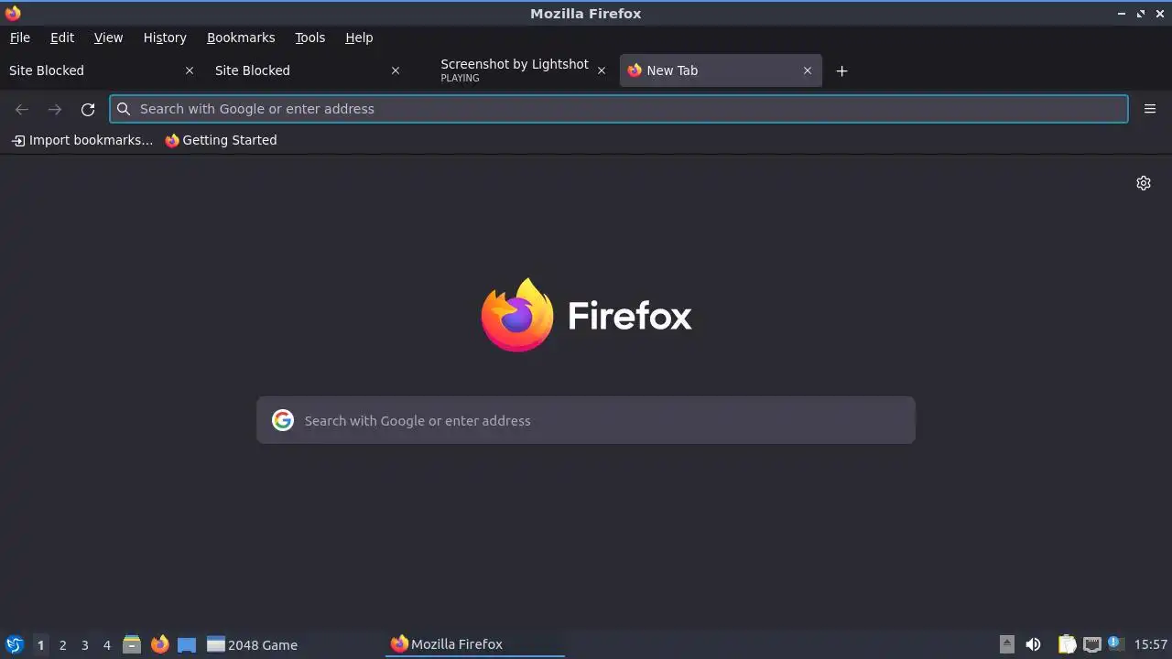Click the Firefox logo on new tab page
1172x659 pixels.
(x=586, y=315)
